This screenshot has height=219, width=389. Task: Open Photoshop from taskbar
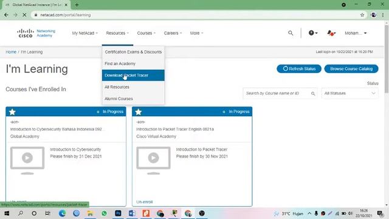[118, 214]
